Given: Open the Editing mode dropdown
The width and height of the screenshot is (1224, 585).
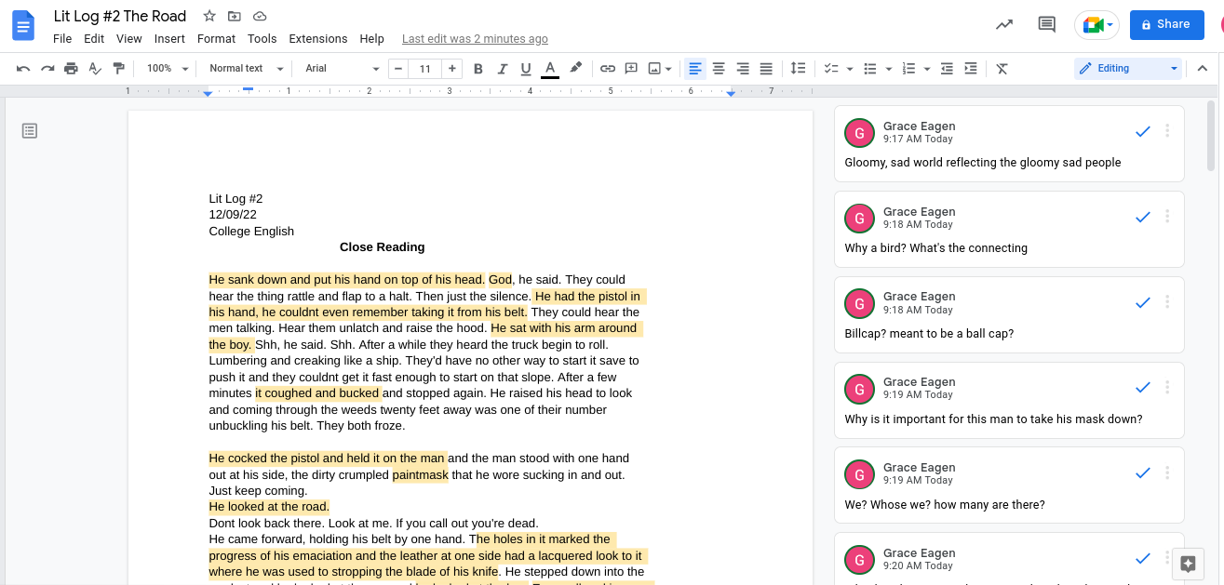Looking at the screenshot, I should click(x=1127, y=69).
